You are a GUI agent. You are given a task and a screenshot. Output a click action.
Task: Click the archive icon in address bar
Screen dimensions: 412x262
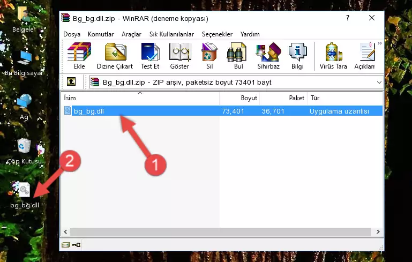click(x=95, y=83)
